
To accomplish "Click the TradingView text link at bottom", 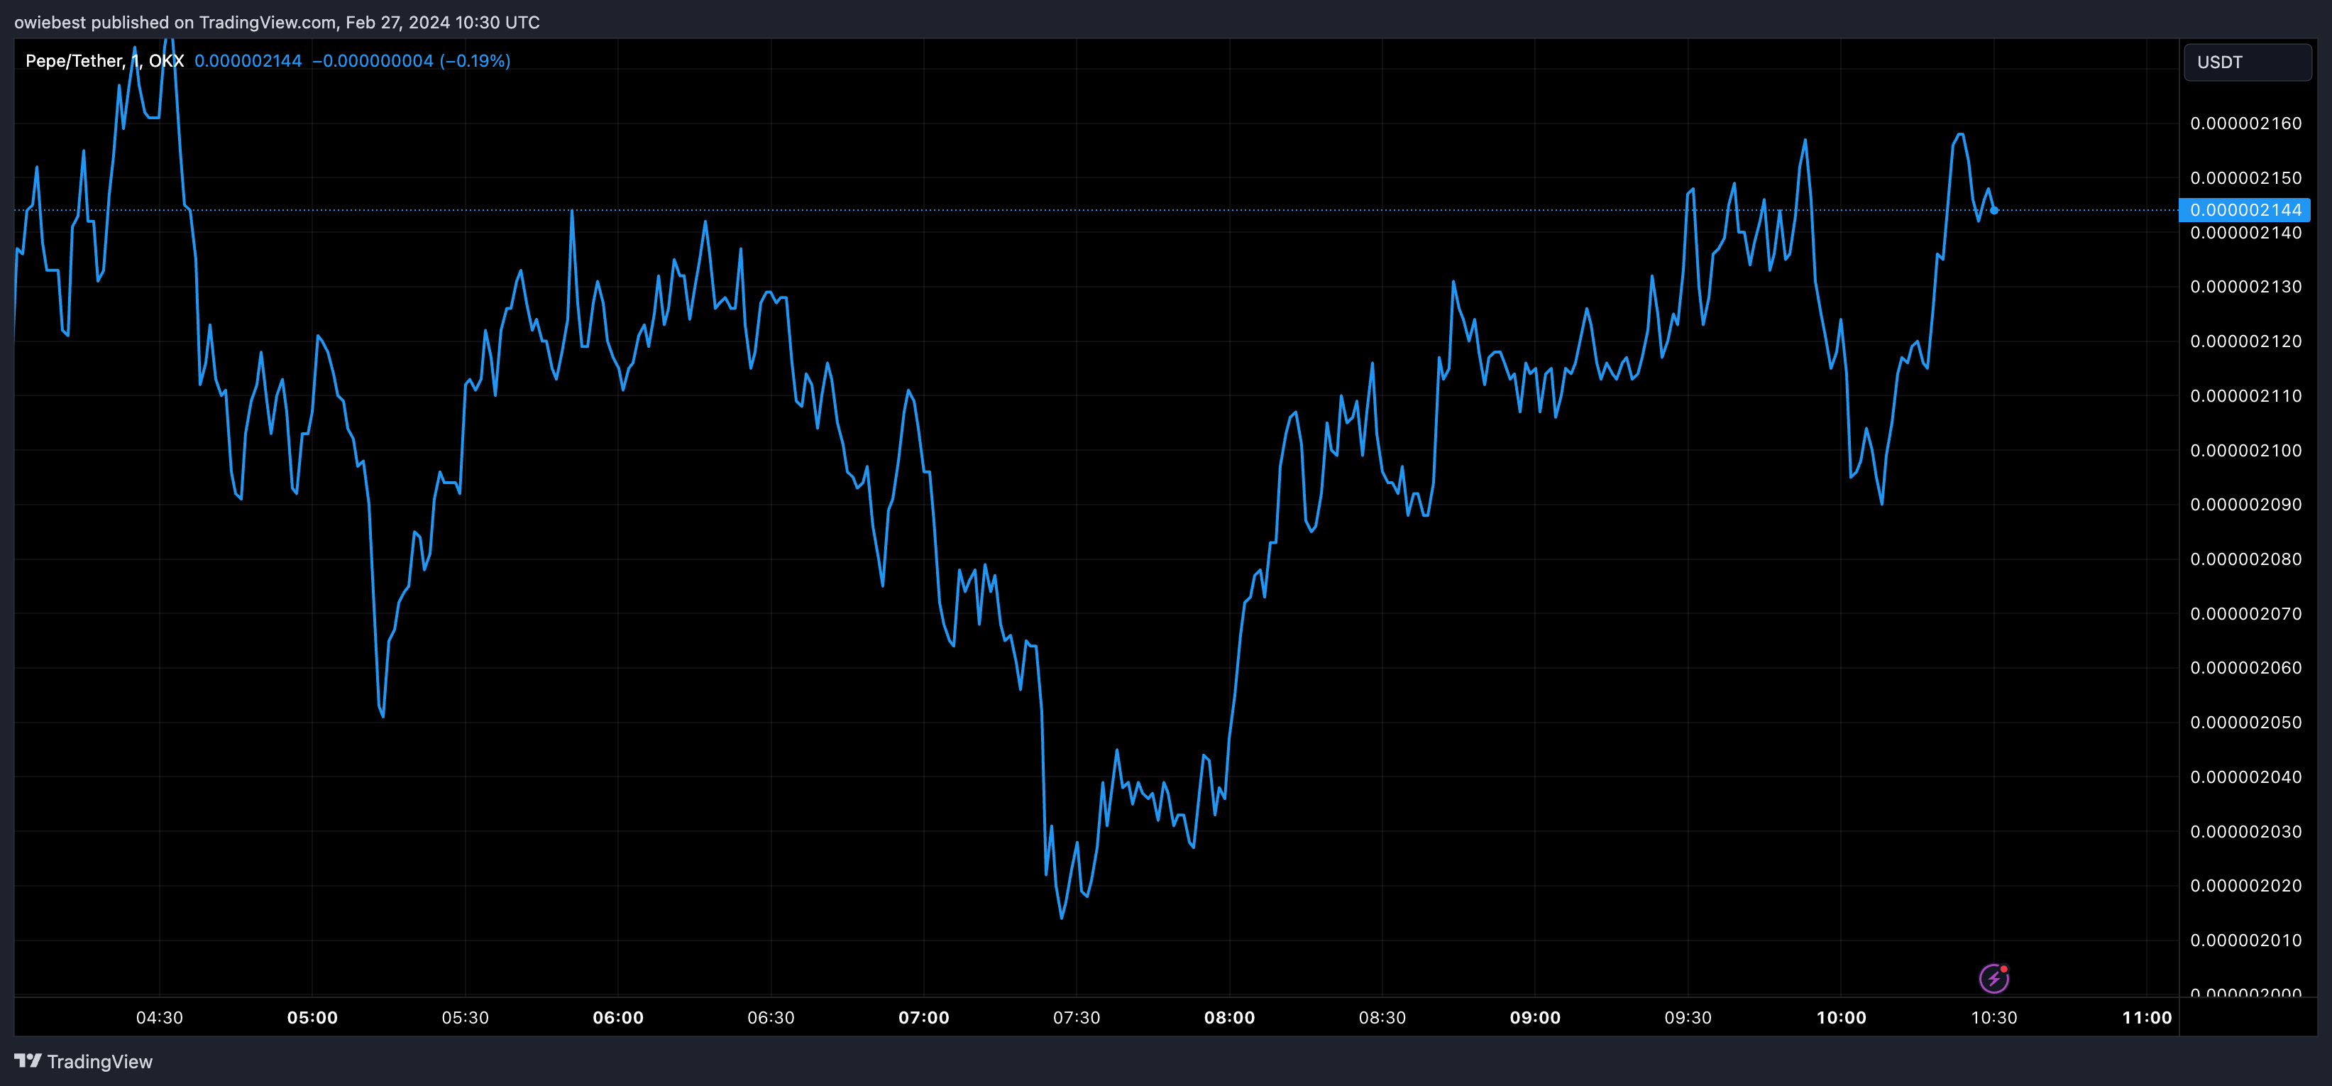I will pyautogui.click(x=99, y=1062).
